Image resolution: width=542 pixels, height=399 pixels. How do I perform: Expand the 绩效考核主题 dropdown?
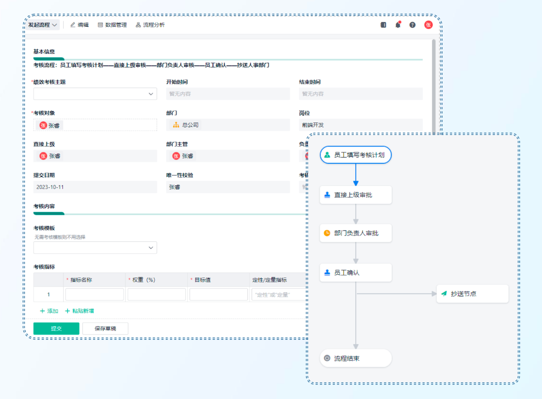tap(95, 94)
